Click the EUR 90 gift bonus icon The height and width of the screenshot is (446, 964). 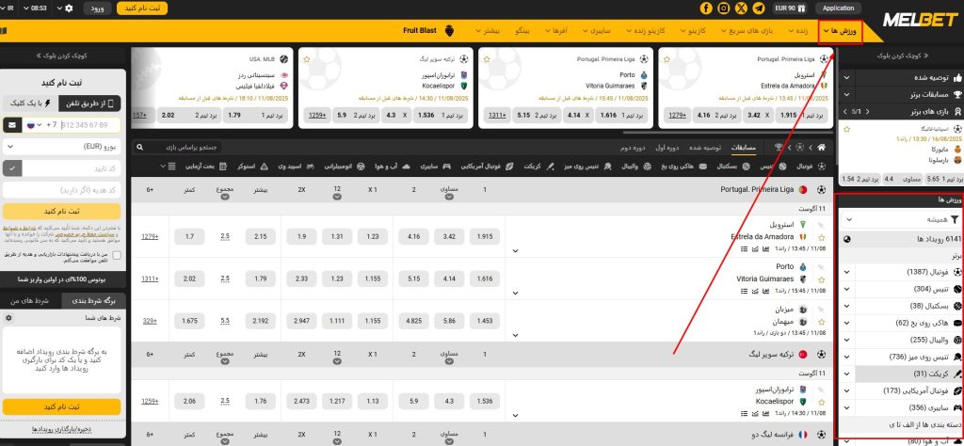801,8
